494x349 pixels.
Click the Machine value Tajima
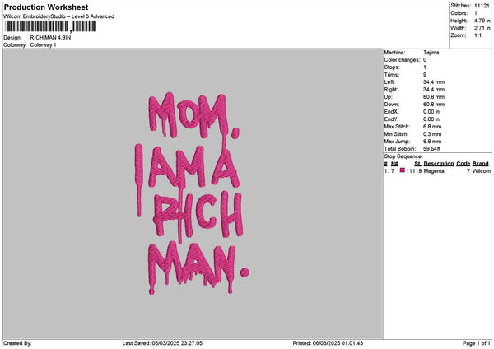[x=431, y=53]
